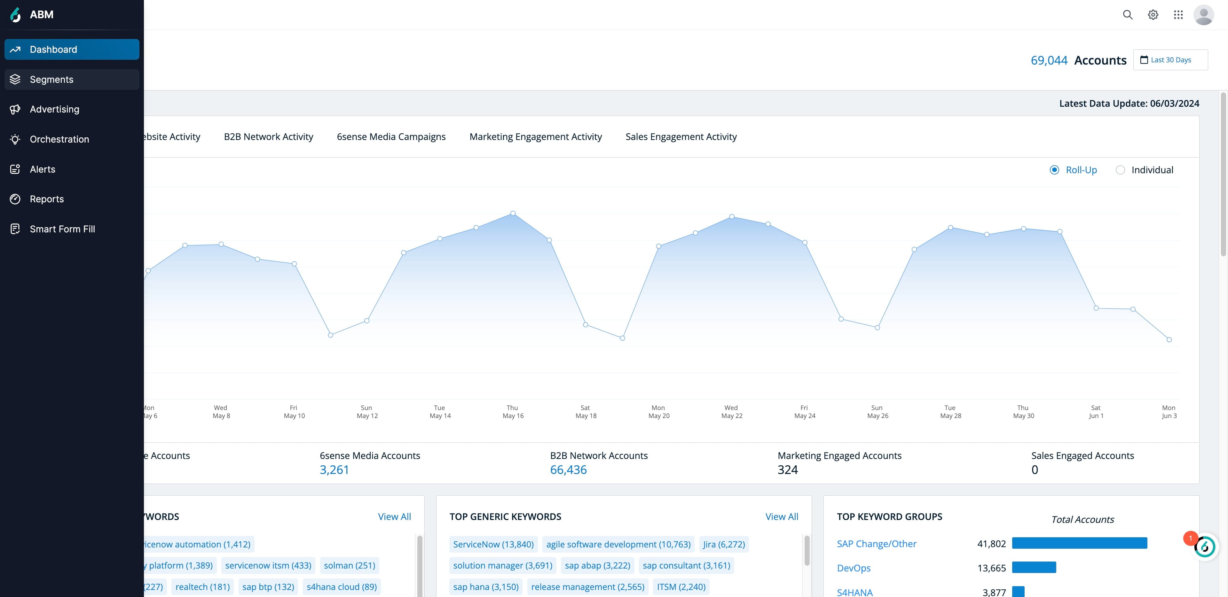1228x597 pixels.
Task: Click the Thu May 16 chart data point
Action: pyautogui.click(x=513, y=213)
